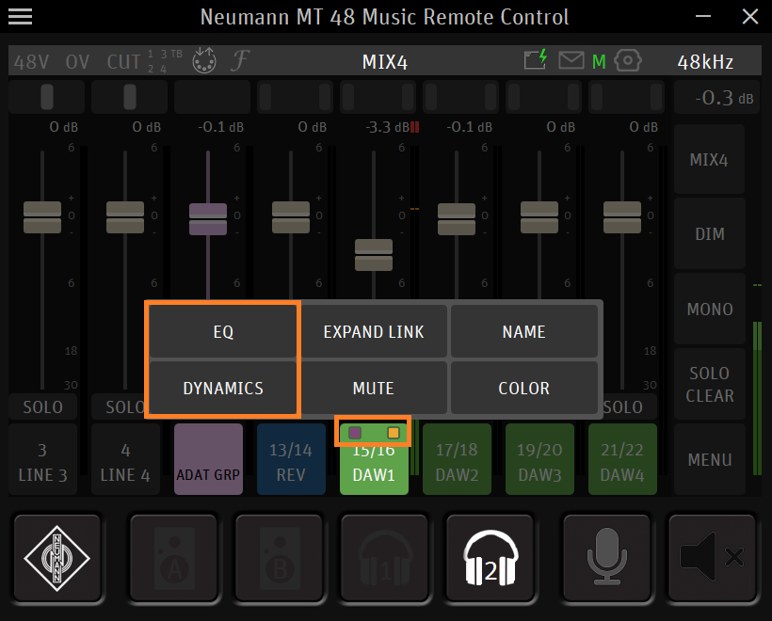Click the envelope icon in status bar

571,62
